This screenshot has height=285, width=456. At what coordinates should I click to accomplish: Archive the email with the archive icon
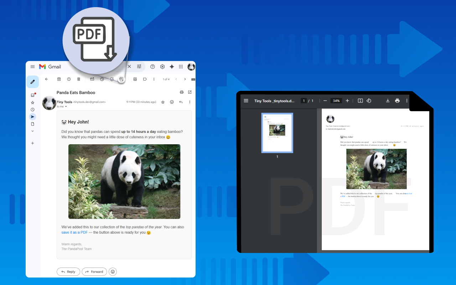click(x=59, y=79)
